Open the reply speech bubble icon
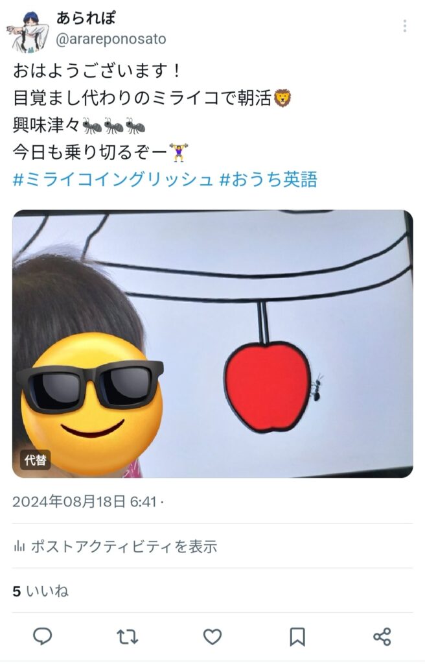Screen dimensions: 425x664 click(42, 637)
